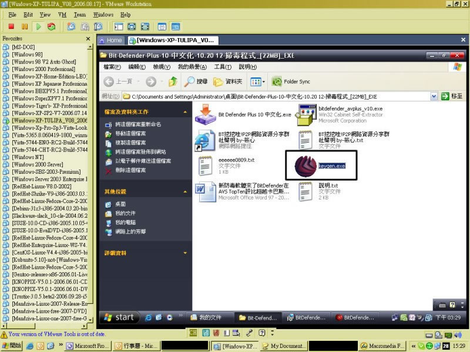Open the 工具(T) menu in Explorer
Image resolution: width=470 pixels, height=352 pixels.
click(x=223, y=67)
